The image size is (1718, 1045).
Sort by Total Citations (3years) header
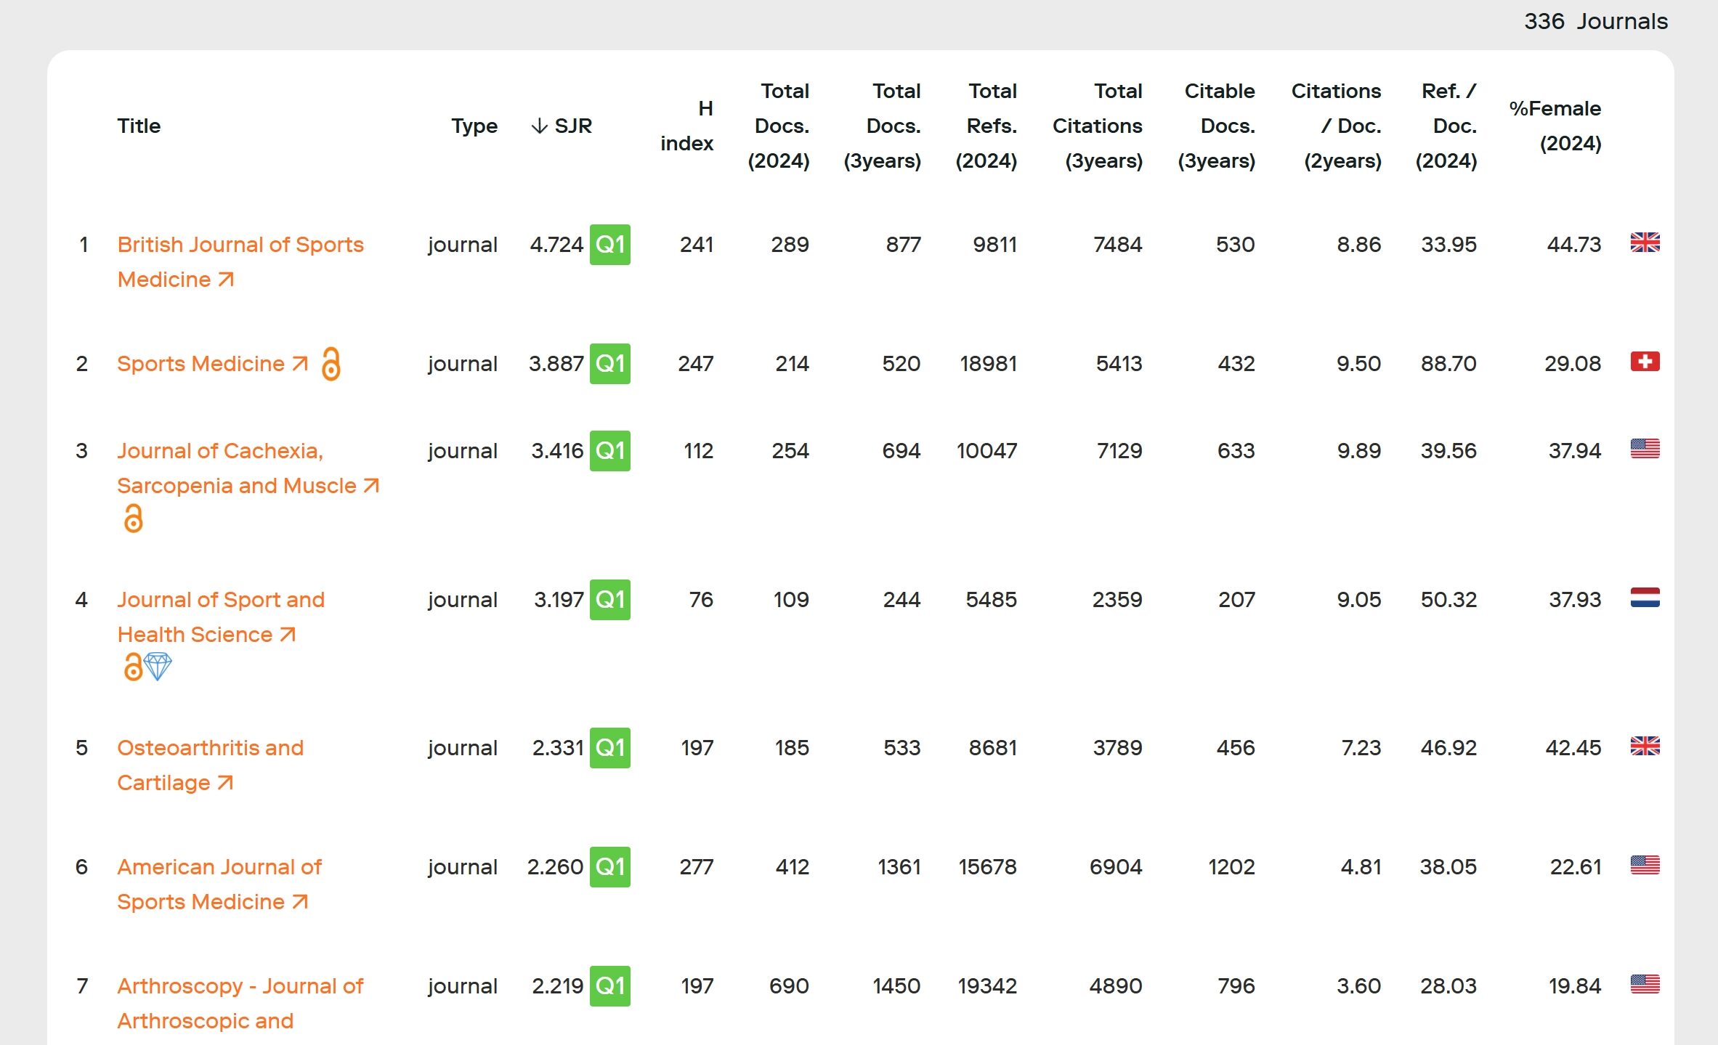click(1098, 126)
